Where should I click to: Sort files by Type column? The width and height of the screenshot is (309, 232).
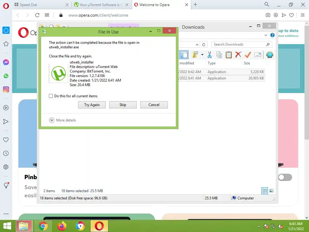tap(212, 63)
